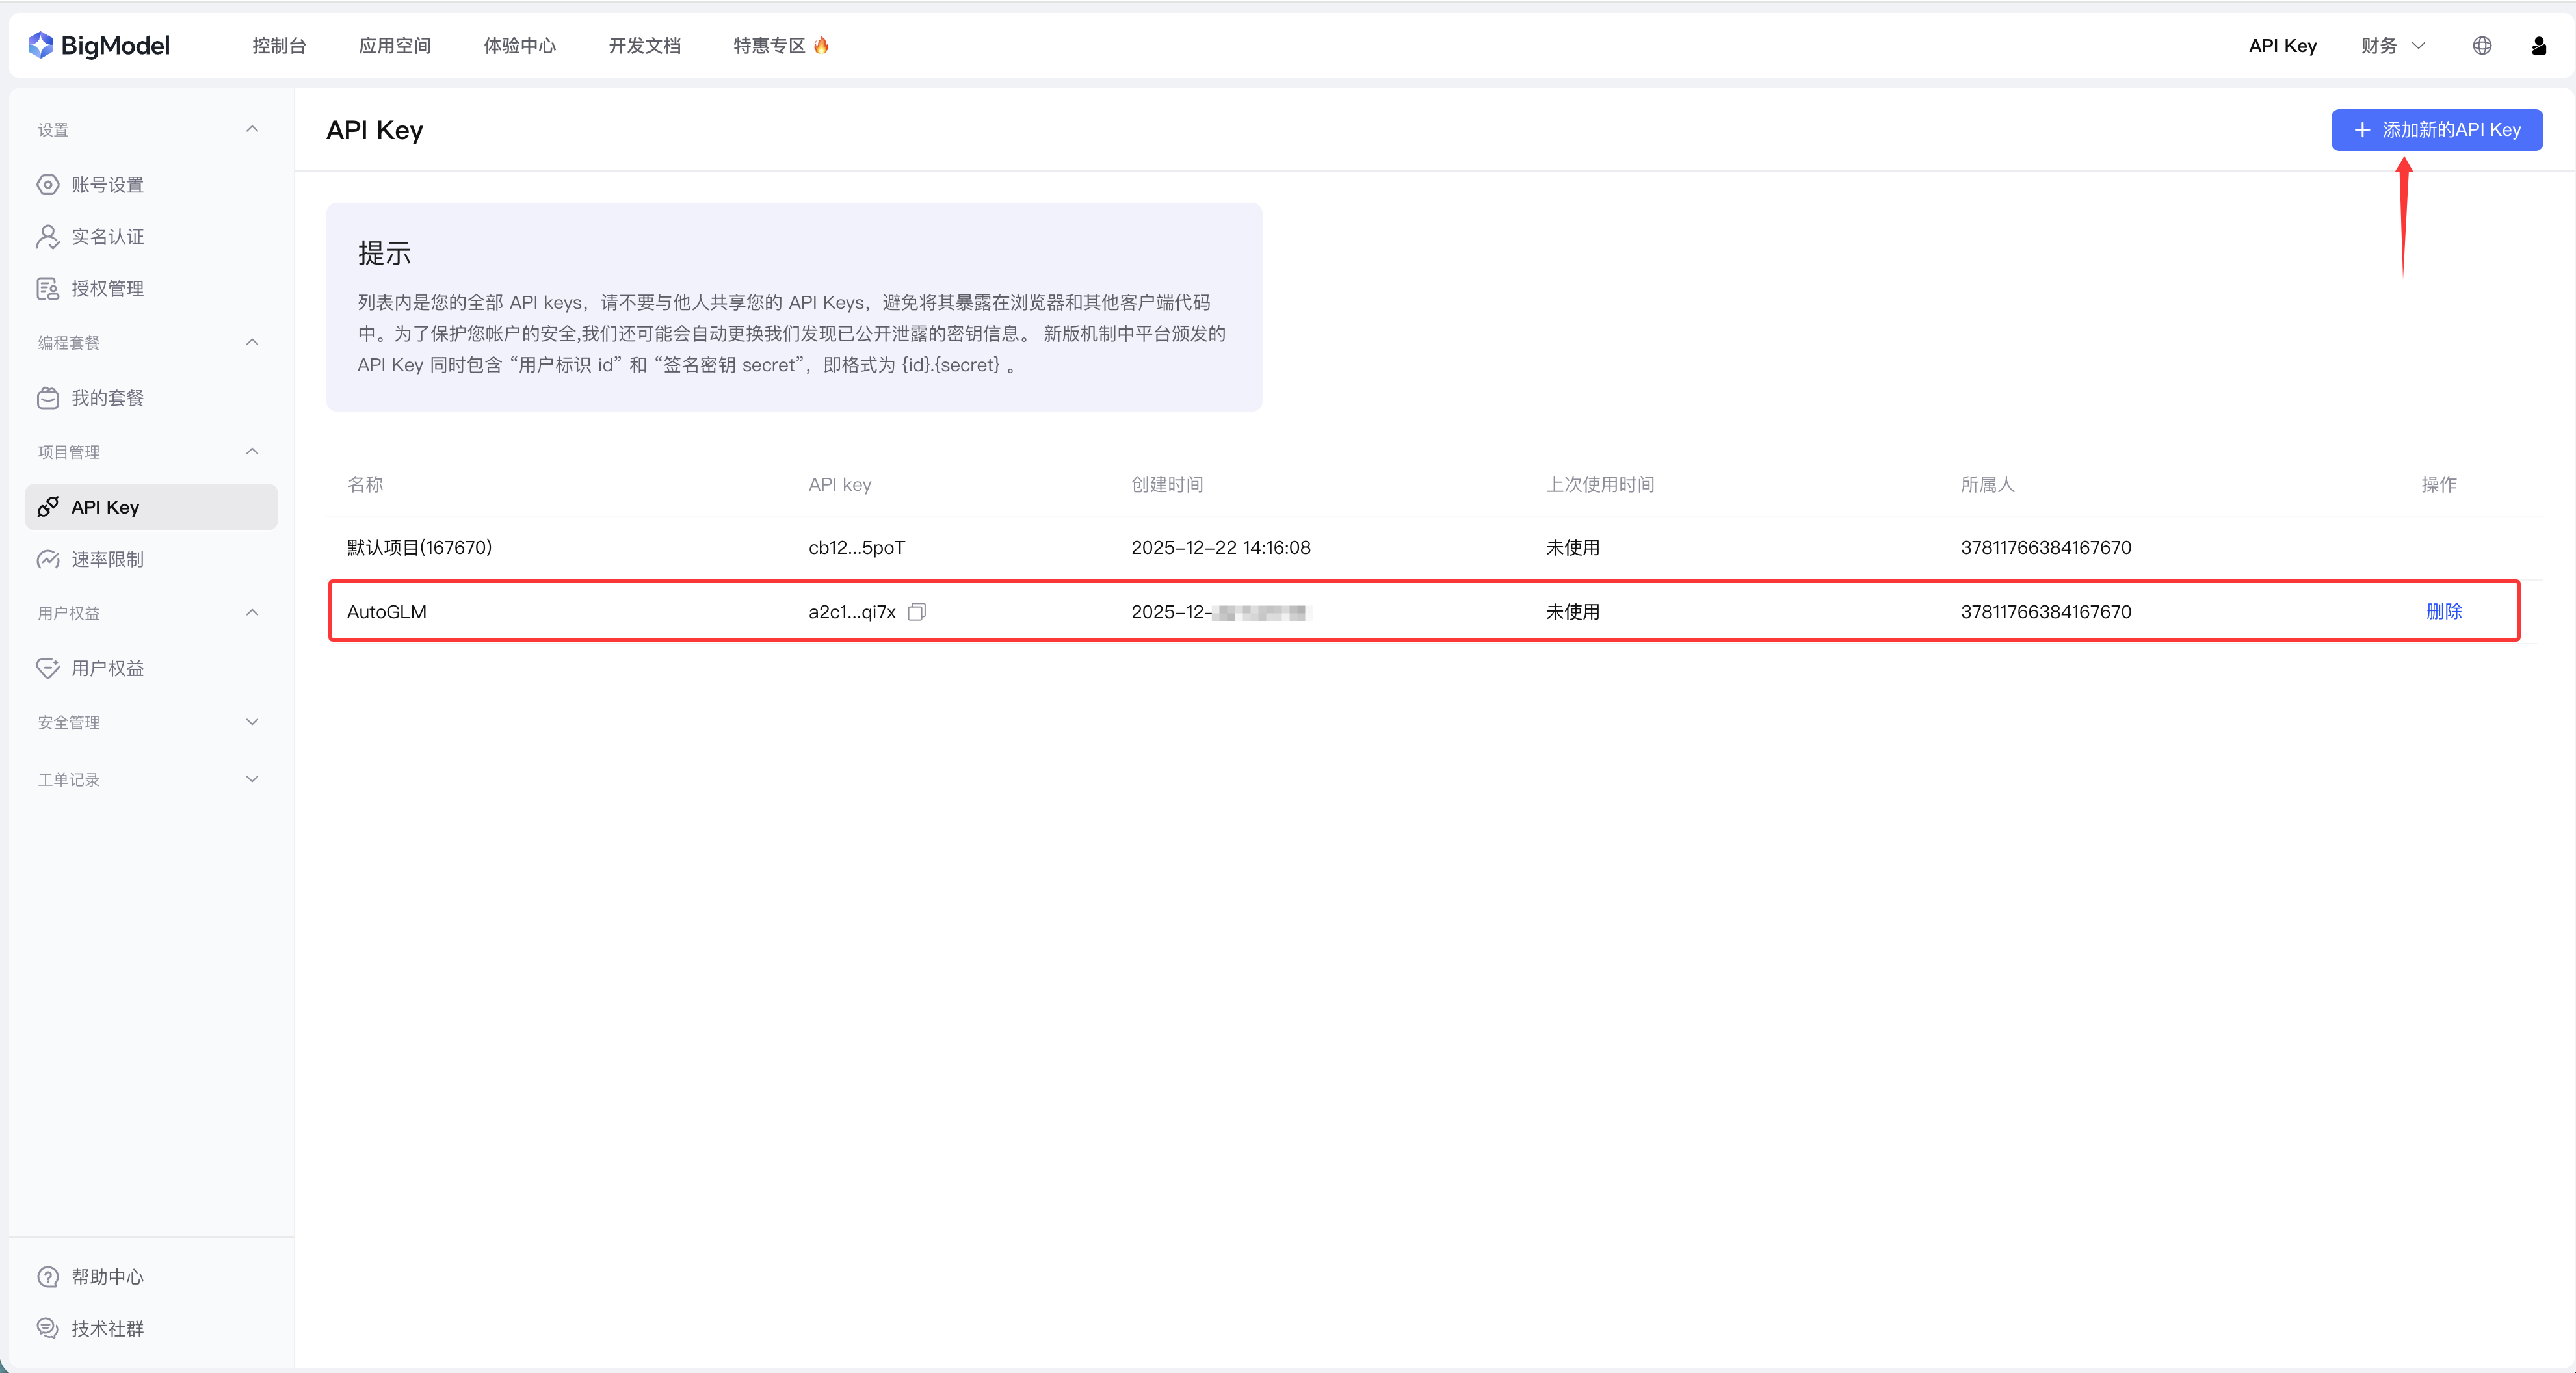Open 用户权益 sidebar item
The width and height of the screenshot is (2576, 1373).
click(107, 668)
